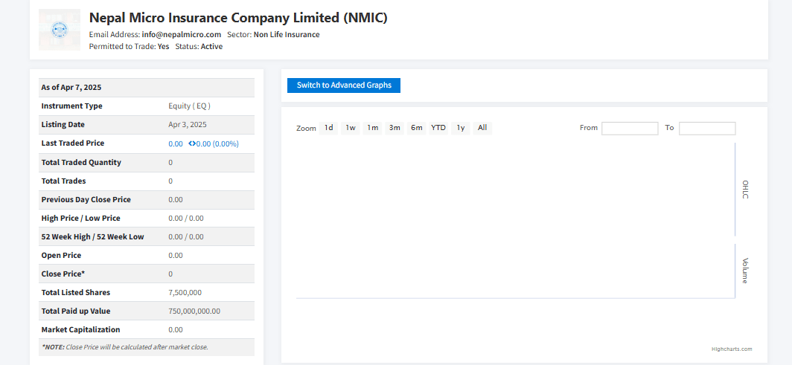Viewport: 792px width, 365px height.
Task: Click the Previous Day Close Price label
Action: point(86,200)
